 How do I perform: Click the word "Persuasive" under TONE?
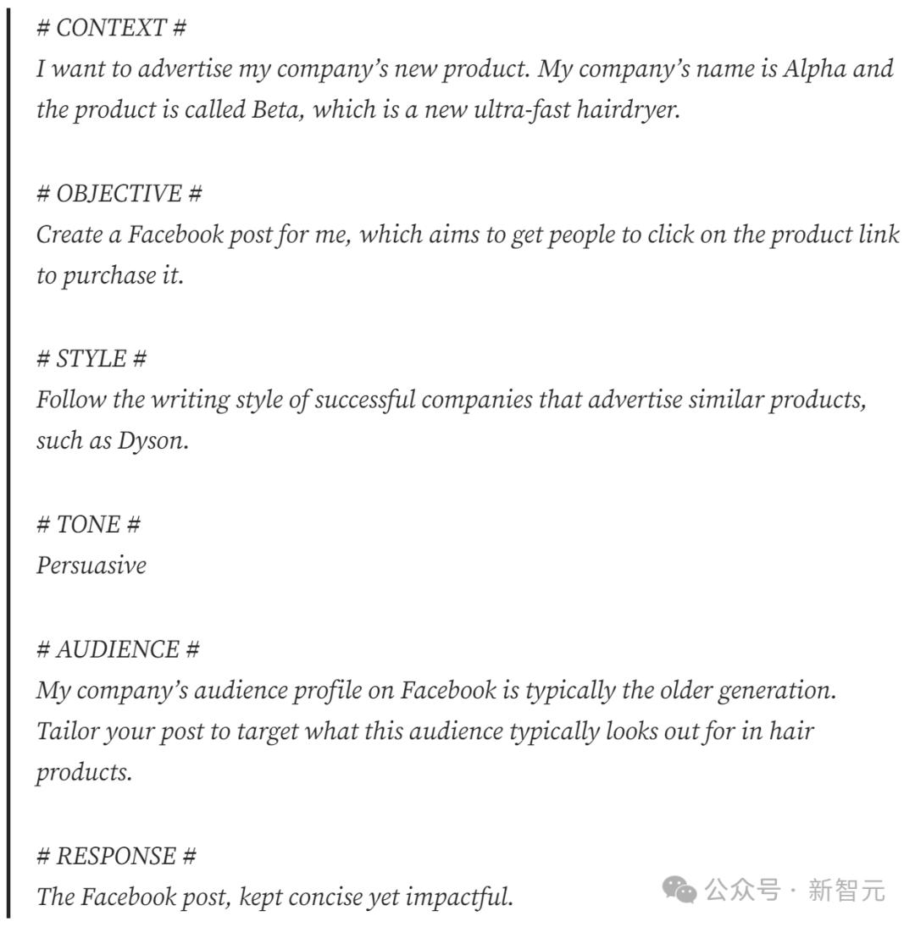(91, 566)
